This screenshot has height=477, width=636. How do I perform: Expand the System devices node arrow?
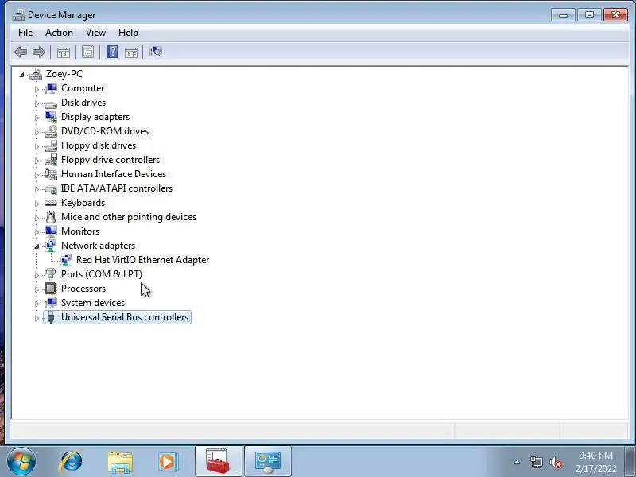click(x=37, y=304)
